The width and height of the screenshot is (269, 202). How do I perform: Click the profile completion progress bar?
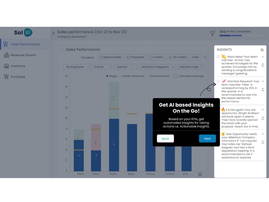(242, 36)
